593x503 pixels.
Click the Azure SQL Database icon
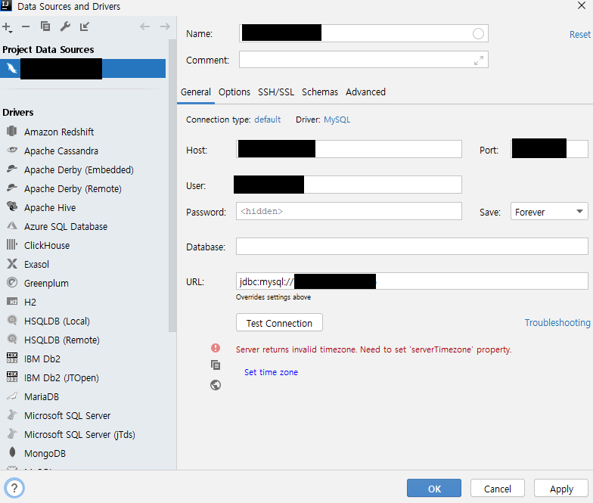pyautogui.click(x=12, y=225)
